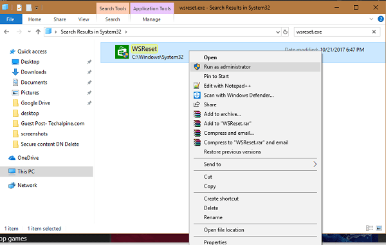Choose Open file location
The height and width of the screenshot is (245, 386).
[x=255, y=230]
